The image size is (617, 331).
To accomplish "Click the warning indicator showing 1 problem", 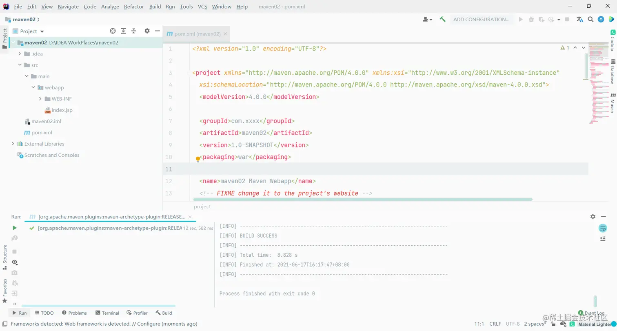I will 565,48.
